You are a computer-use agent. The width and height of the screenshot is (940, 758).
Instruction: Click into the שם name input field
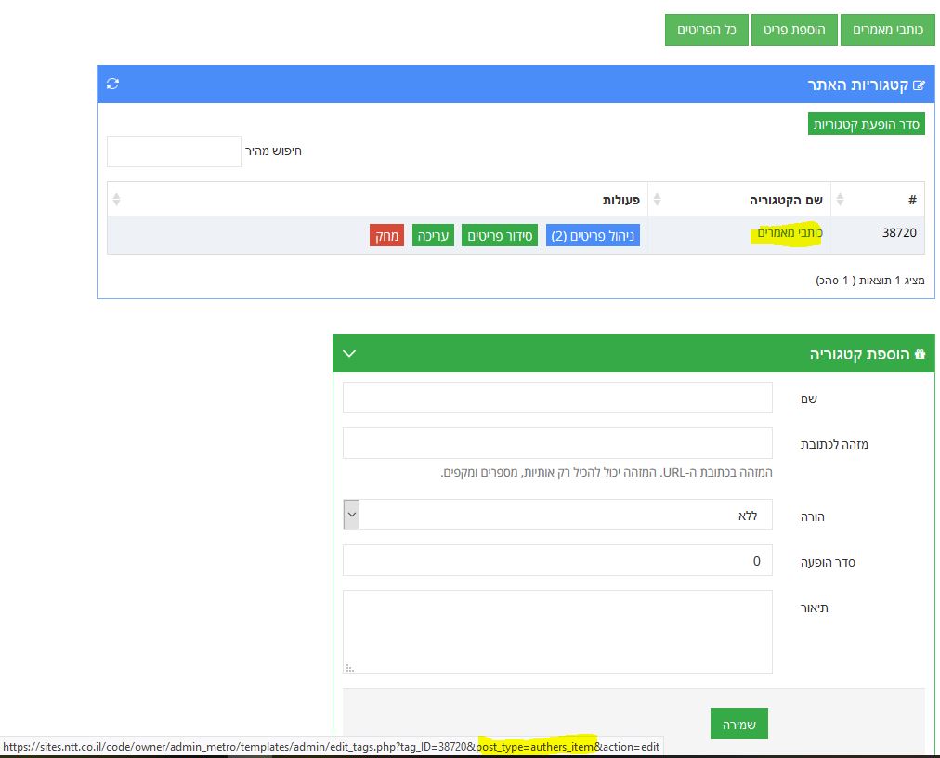pyautogui.click(x=557, y=398)
